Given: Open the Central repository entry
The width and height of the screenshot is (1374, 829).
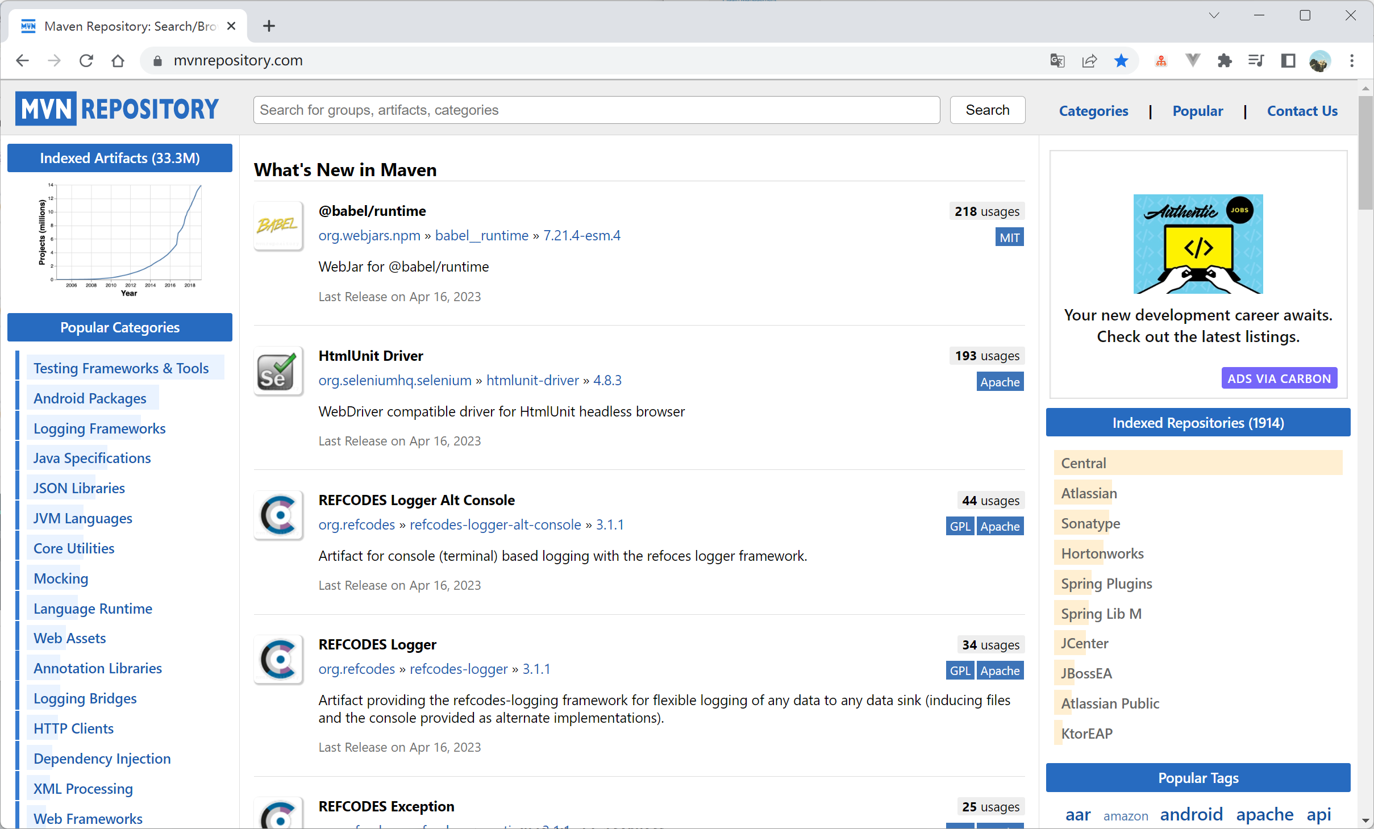Looking at the screenshot, I should click(x=1084, y=463).
